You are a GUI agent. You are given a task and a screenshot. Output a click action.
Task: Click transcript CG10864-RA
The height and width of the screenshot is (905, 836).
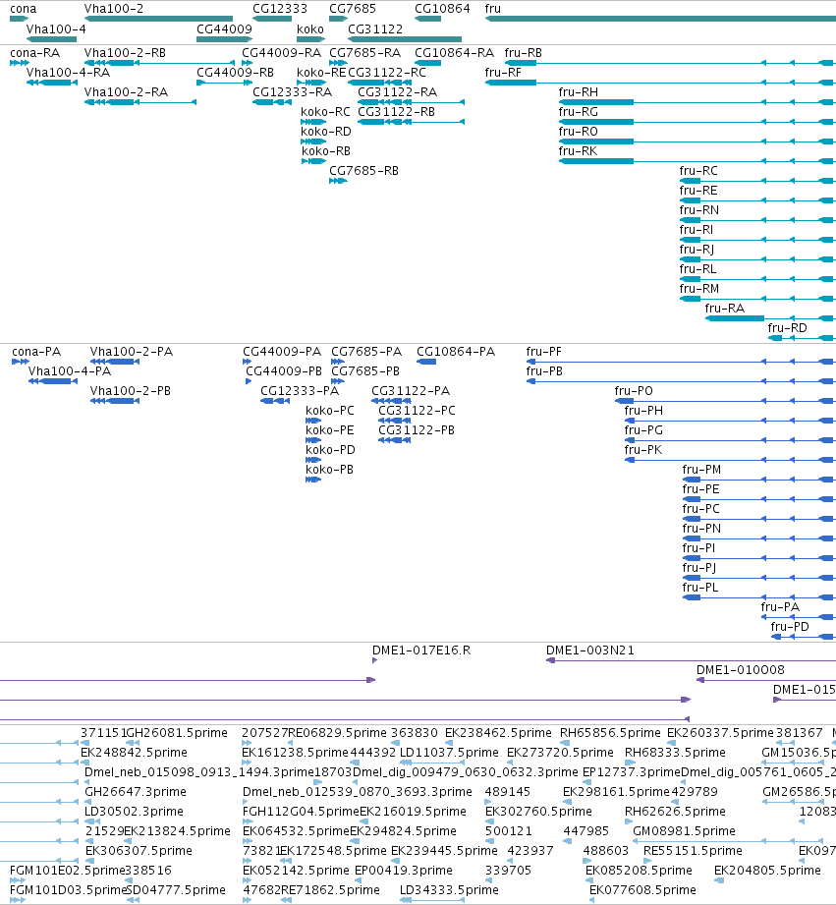tap(454, 53)
